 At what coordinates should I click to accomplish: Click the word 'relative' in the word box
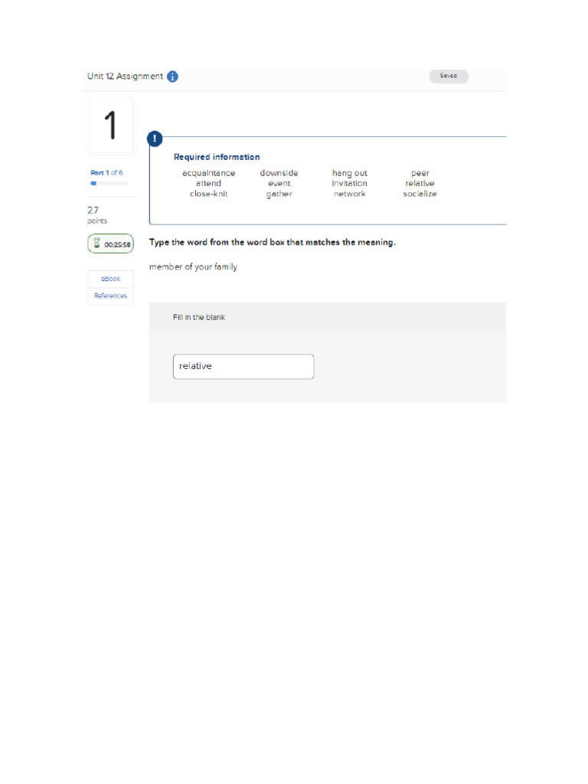[420, 184]
